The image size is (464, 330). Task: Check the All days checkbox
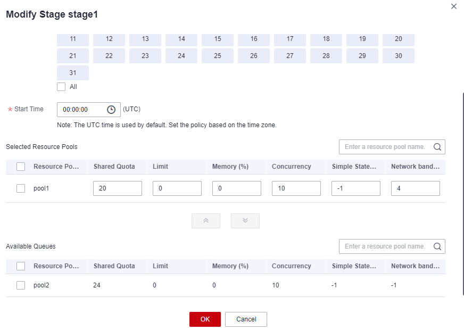click(x=61, y=87)
